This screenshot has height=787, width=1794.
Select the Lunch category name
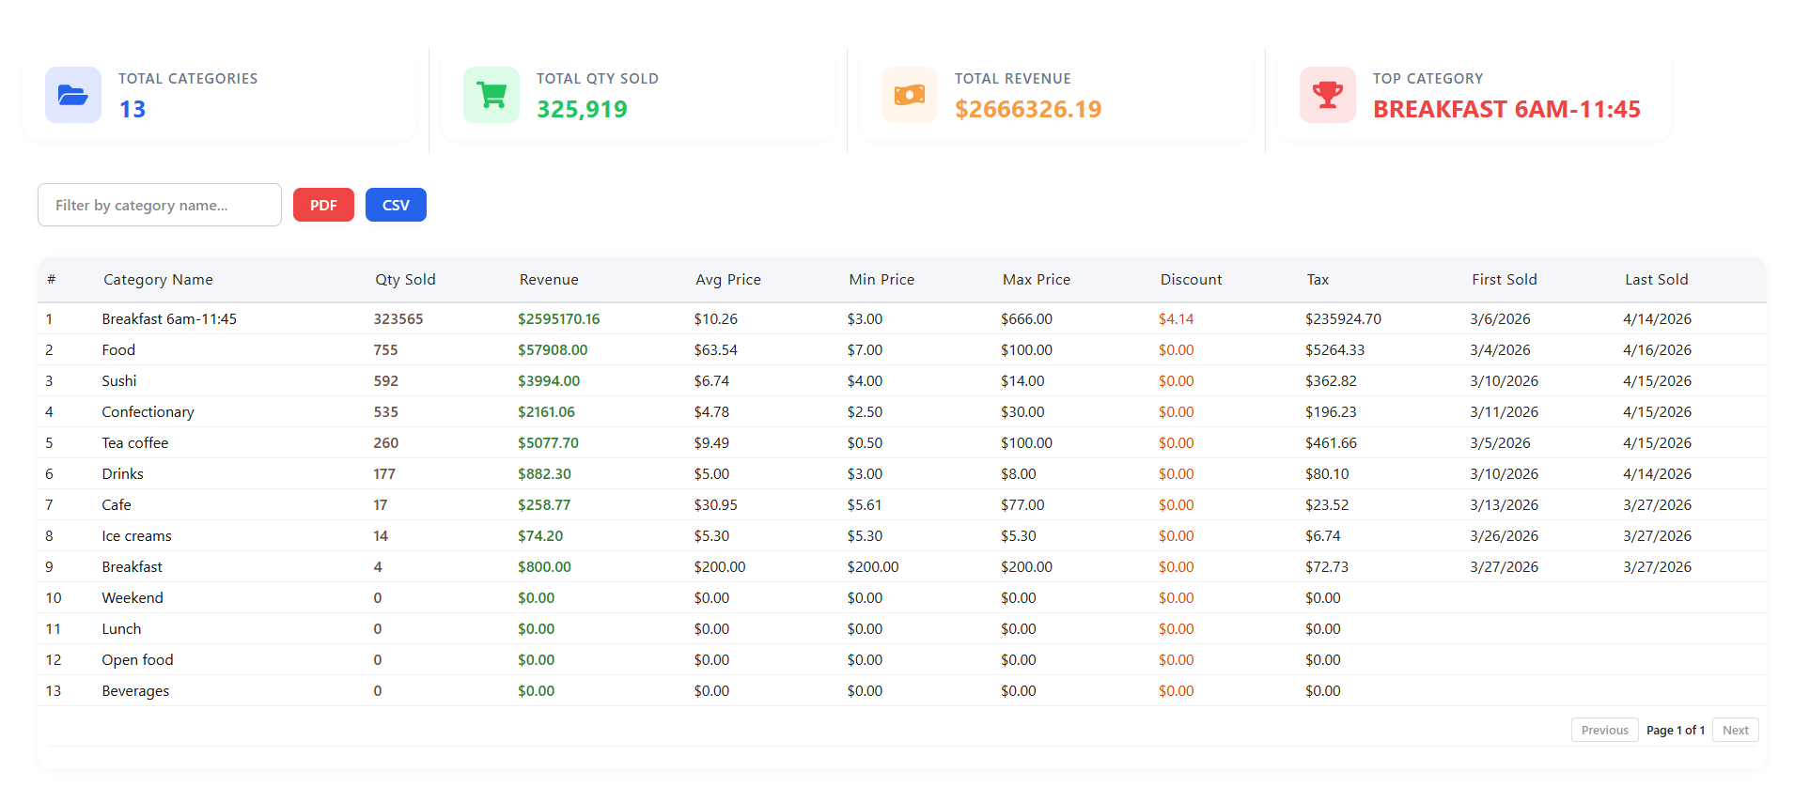coord(121,628)
